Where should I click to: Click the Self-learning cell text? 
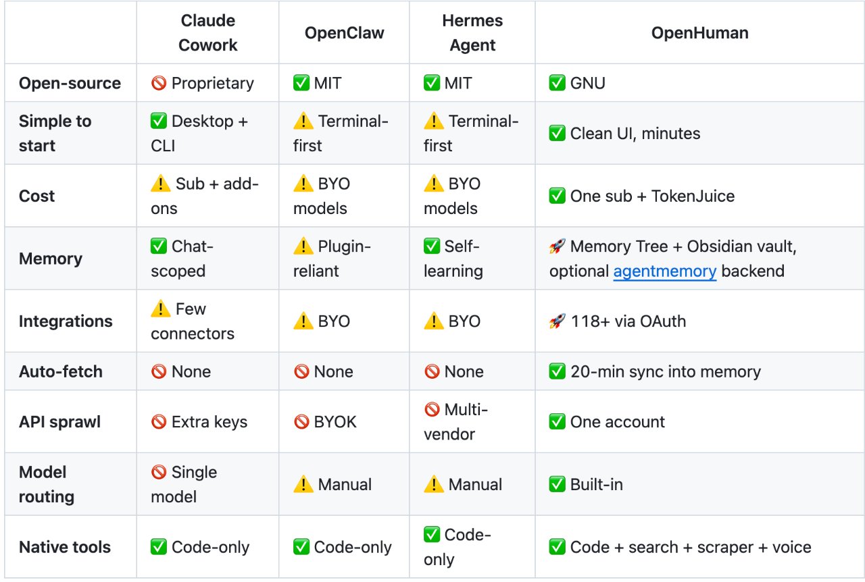click(x=453, y=259)
